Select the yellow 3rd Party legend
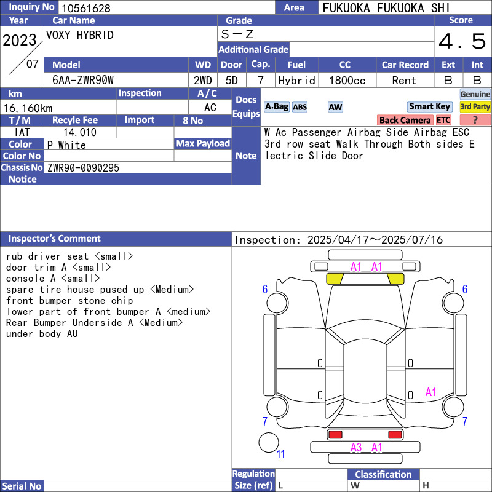492x492 pixels. 475,106
